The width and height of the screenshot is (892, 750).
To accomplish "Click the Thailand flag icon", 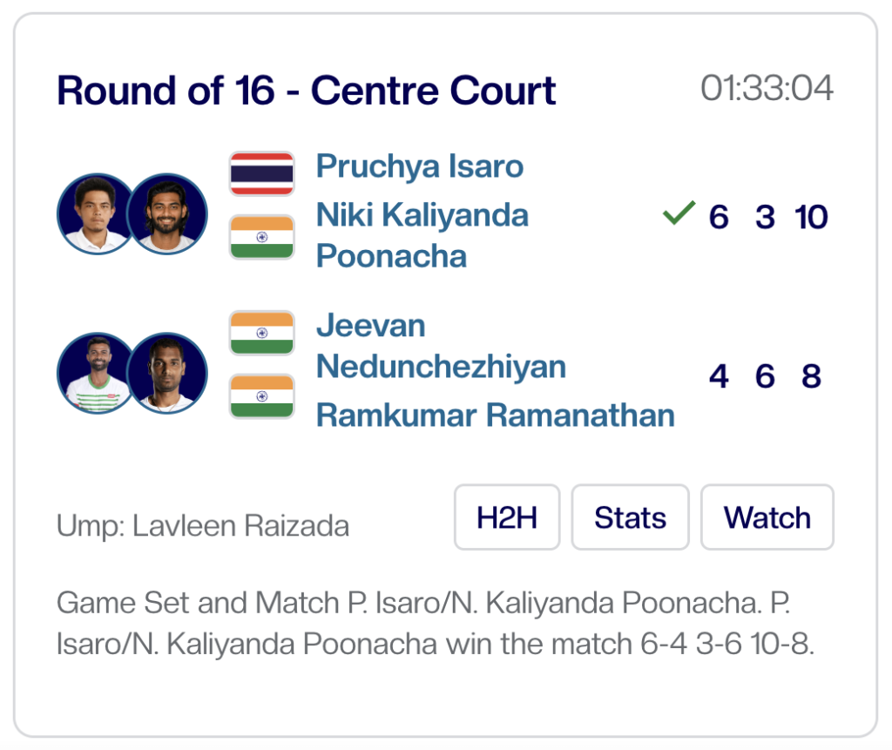I will pos(261,173).
